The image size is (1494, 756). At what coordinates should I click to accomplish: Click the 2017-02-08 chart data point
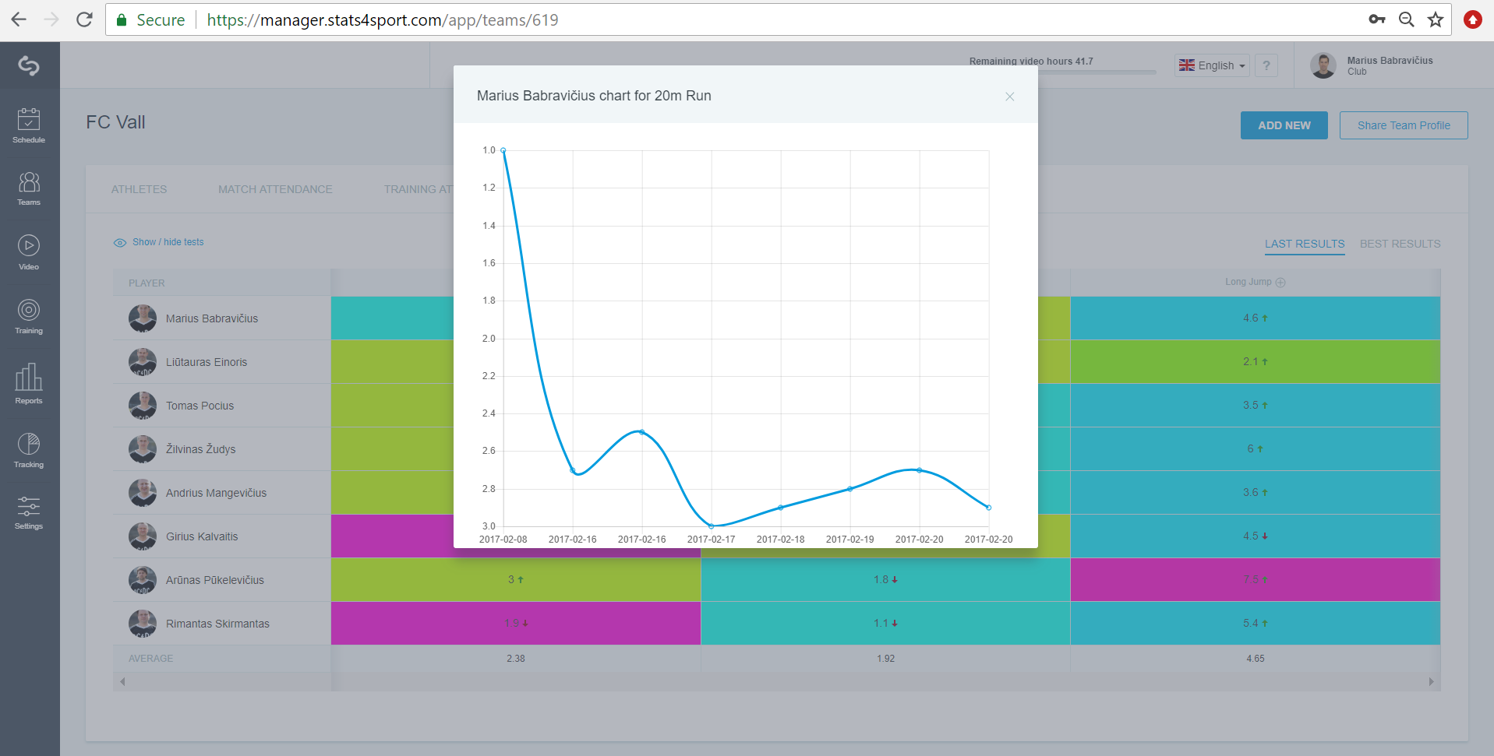pos(503,150)
